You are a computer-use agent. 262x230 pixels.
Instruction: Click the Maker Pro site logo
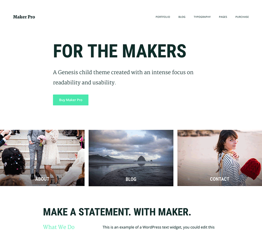[x=24, y=17]
